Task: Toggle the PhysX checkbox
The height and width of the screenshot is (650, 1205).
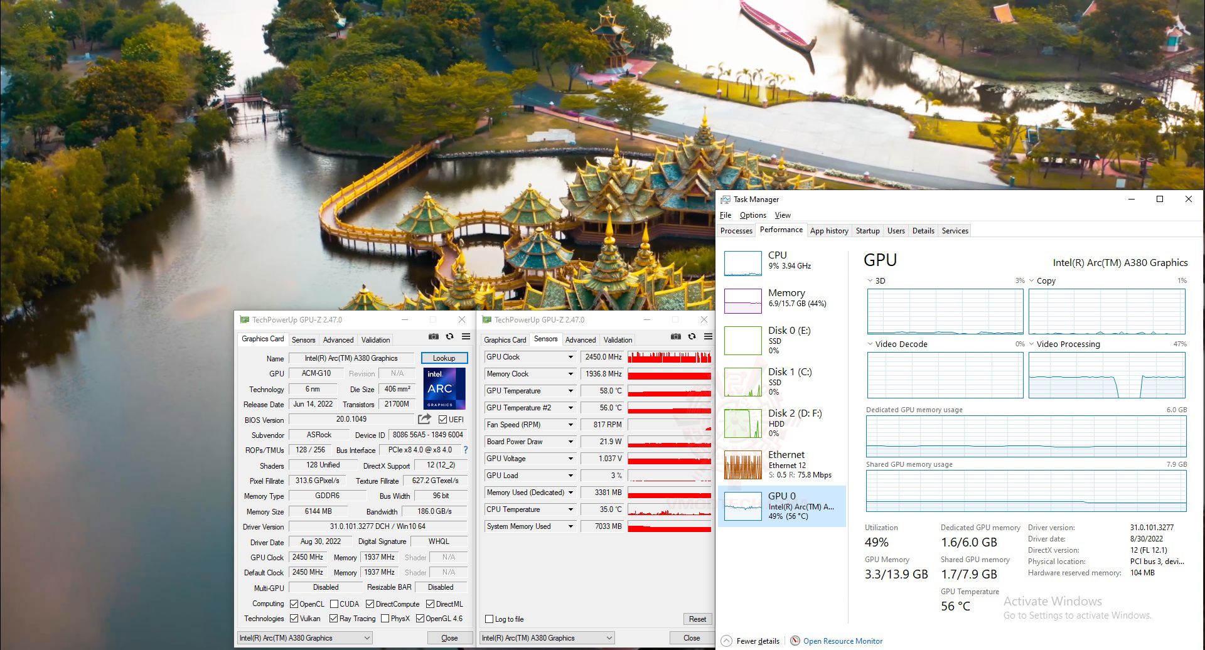Action: point(385,619)
